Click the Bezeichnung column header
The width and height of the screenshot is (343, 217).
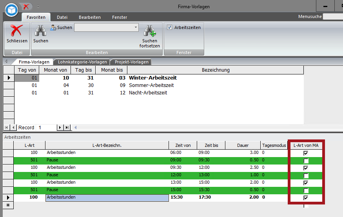coord(216,70)
